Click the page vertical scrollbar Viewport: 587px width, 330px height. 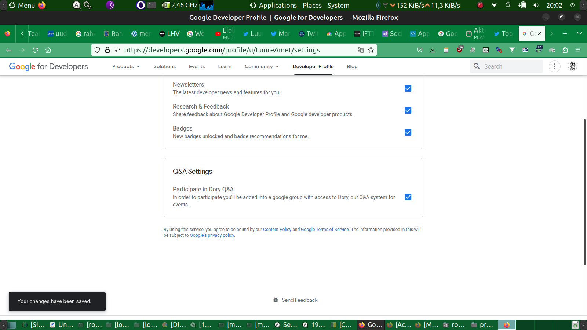(x=585, y=192)
